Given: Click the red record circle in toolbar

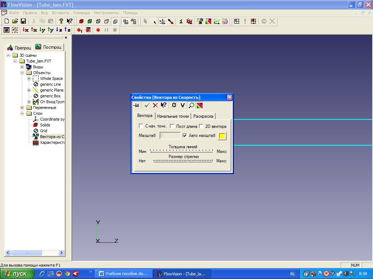Looking at the screenshot, I should (x=98, y=30).
